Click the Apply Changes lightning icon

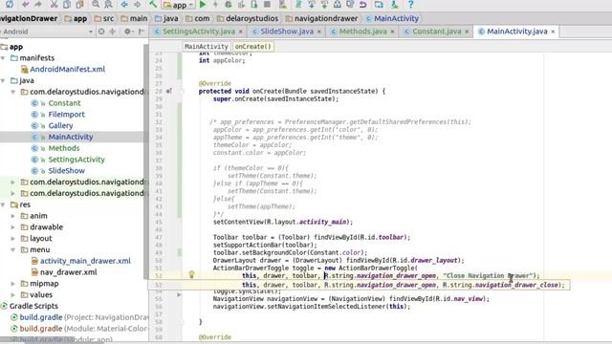point(215,4)
